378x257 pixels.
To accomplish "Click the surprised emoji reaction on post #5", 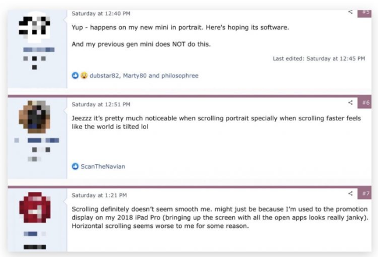I will tap(84, 75).
